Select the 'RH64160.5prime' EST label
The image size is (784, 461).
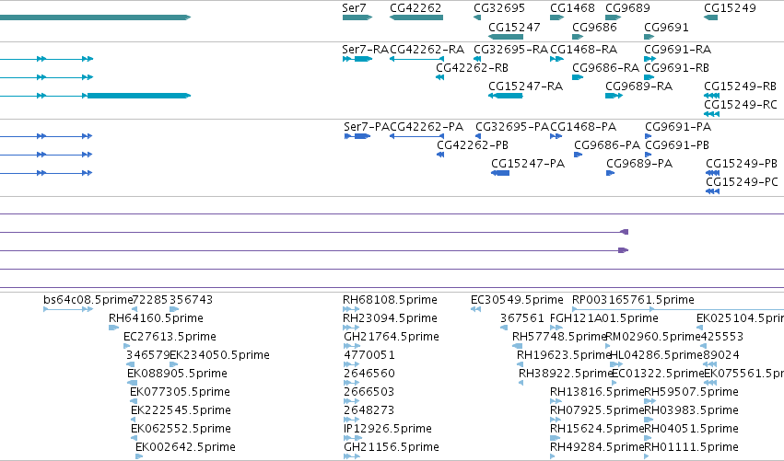point(156,318)
